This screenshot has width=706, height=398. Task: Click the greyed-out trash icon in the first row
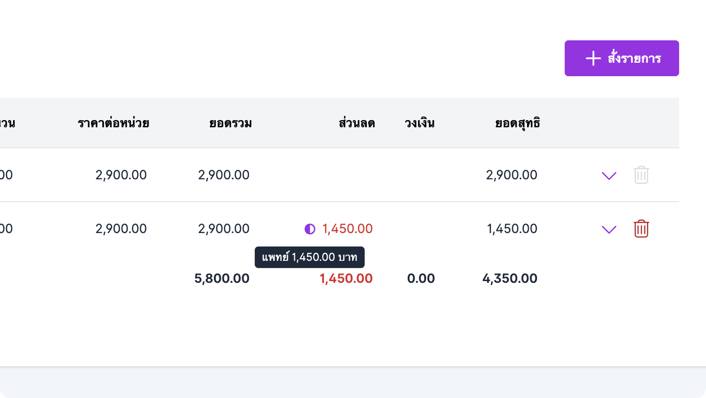click(641, 175)
